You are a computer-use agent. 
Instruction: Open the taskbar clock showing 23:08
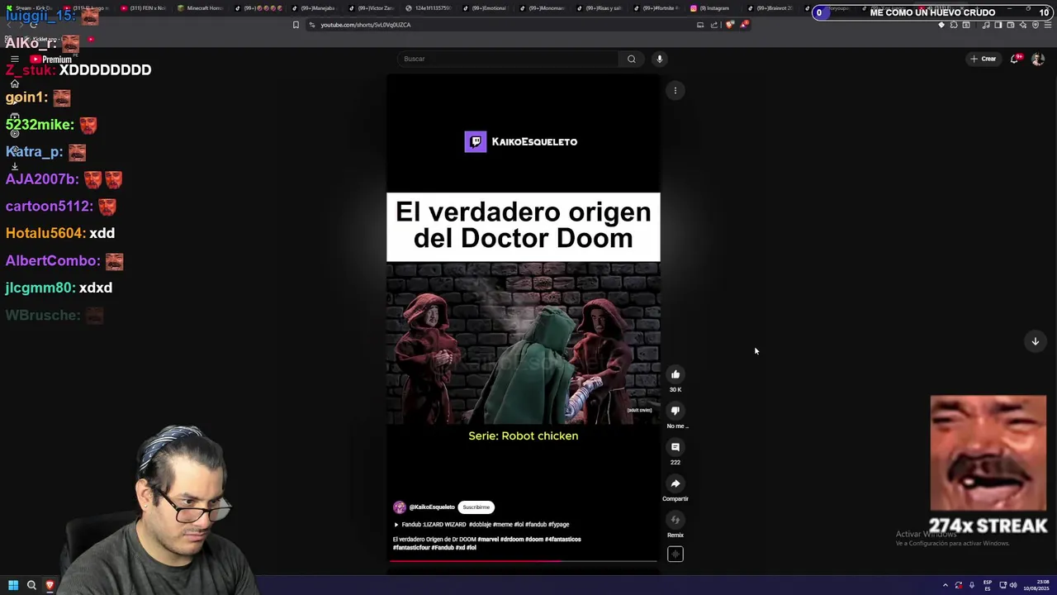coord(1036,585)
